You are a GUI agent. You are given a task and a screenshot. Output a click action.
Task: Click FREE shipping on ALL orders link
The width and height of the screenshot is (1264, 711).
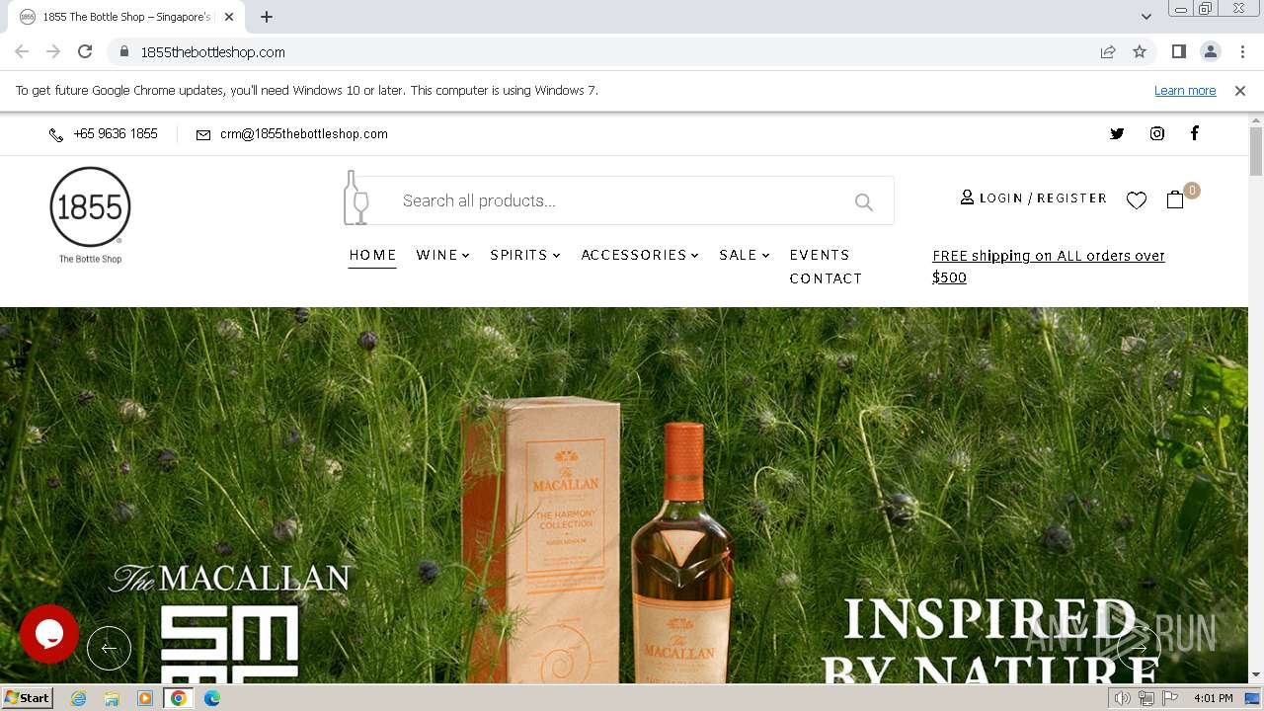coord(1049,267)
